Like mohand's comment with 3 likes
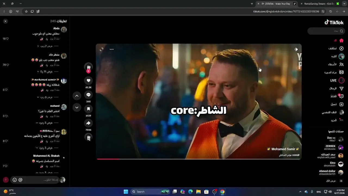Viewport: 348px width, 196px height. tap(6, 116)
